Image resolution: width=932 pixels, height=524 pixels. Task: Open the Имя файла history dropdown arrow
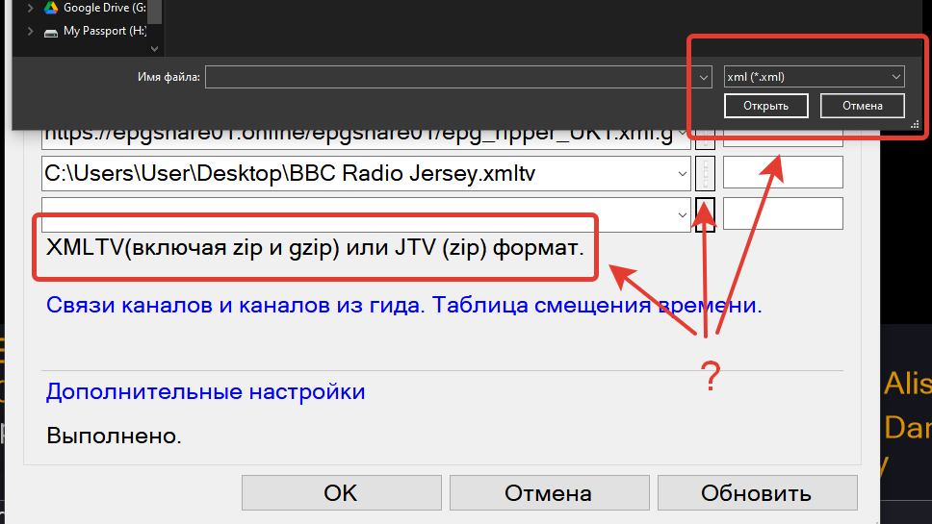pos(702,77)
